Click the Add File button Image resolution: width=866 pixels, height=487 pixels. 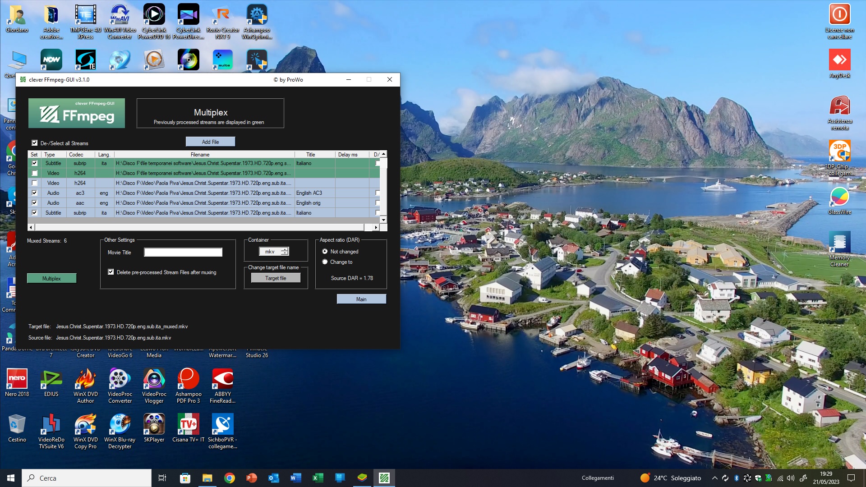(210, 142)
